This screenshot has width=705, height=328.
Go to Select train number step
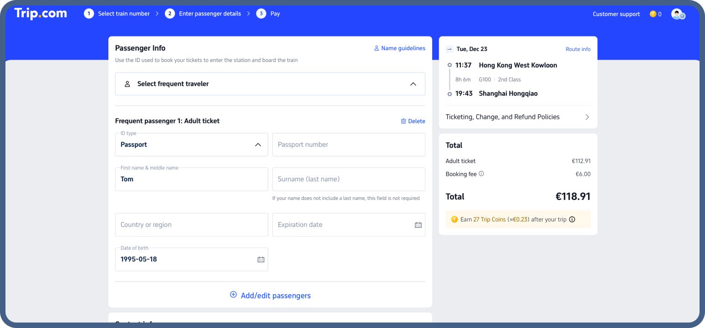pyautogui.click(x=117, y=14)
